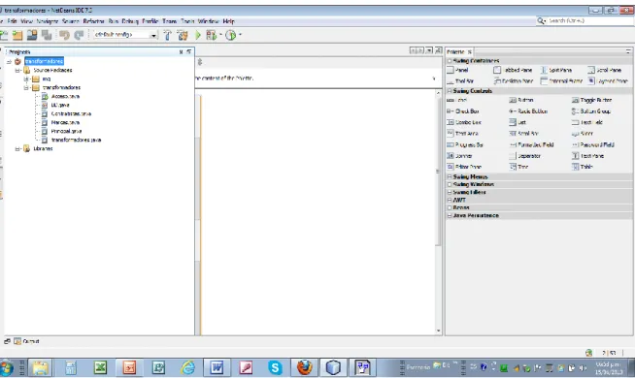Expand the AWT palette category
This screenshot has width=635, height=378.
pyautogui.click(x=450, y=200)
